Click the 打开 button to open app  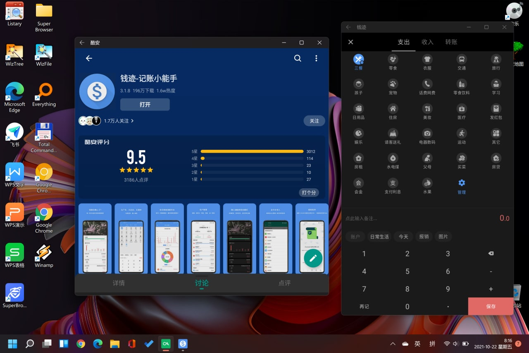pos(145,105)
